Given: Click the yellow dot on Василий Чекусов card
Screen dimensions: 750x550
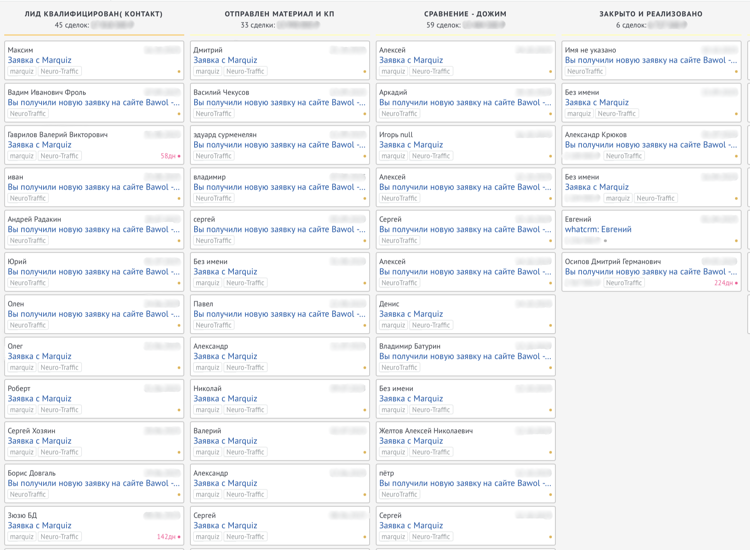Looking at the screenshot, I should coord(365,114).
